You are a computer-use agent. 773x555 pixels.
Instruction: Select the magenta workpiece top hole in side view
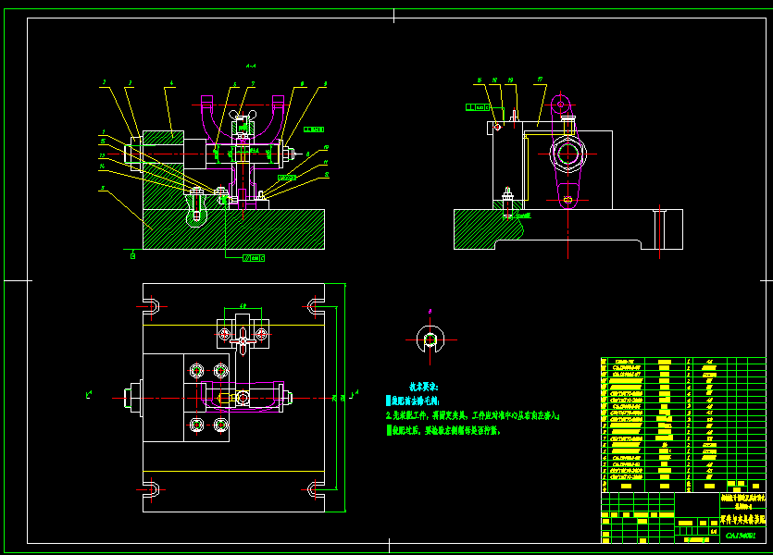click(x=560, y=105)
